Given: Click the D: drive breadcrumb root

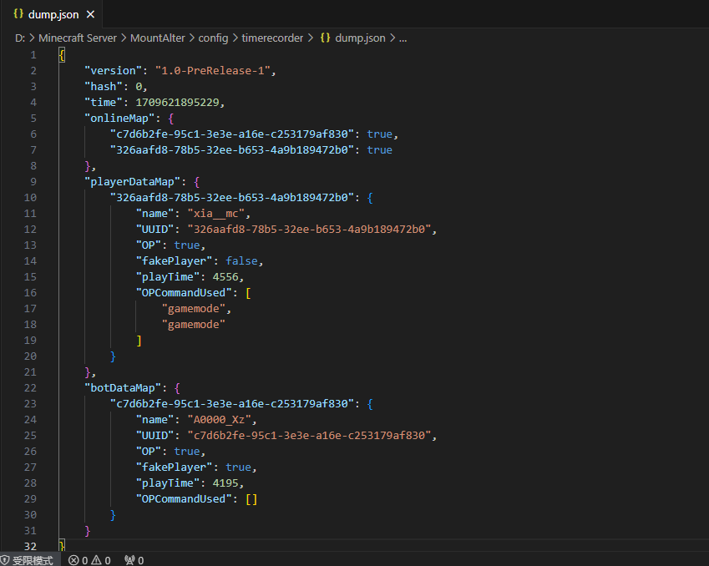Looking at the screenshot, I should click(20, 38).
